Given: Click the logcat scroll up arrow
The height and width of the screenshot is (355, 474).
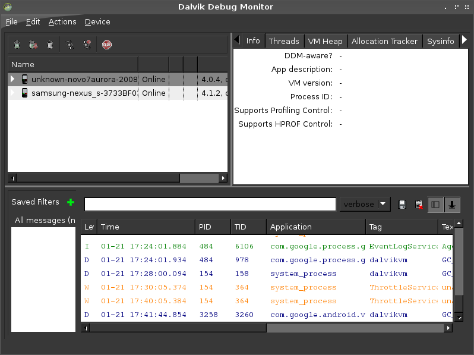Looking at the screenshot, I should (x=459, y=224).
